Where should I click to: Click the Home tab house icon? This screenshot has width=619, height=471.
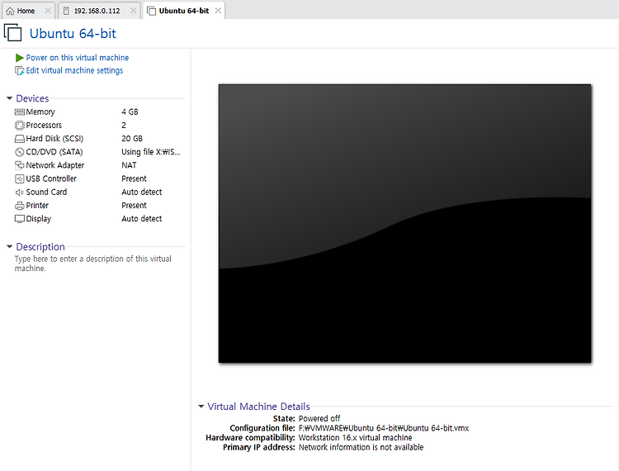coord(10,11)
